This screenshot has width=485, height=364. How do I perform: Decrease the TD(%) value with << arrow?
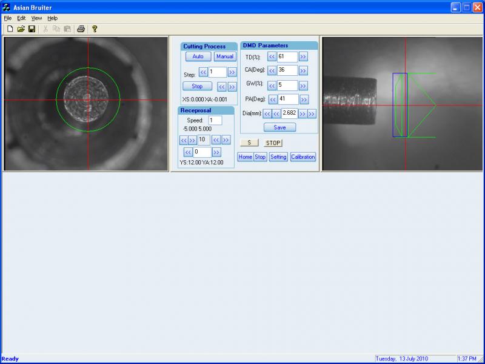pyautogui.click(x=272, y=56)
